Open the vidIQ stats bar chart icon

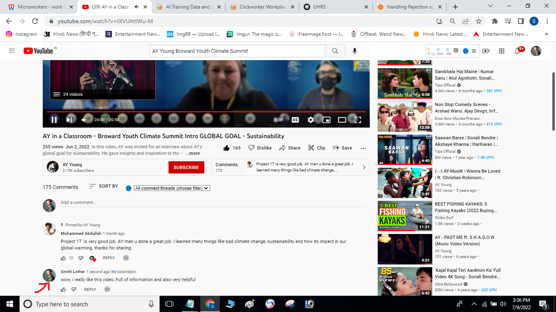coord(456,51)
